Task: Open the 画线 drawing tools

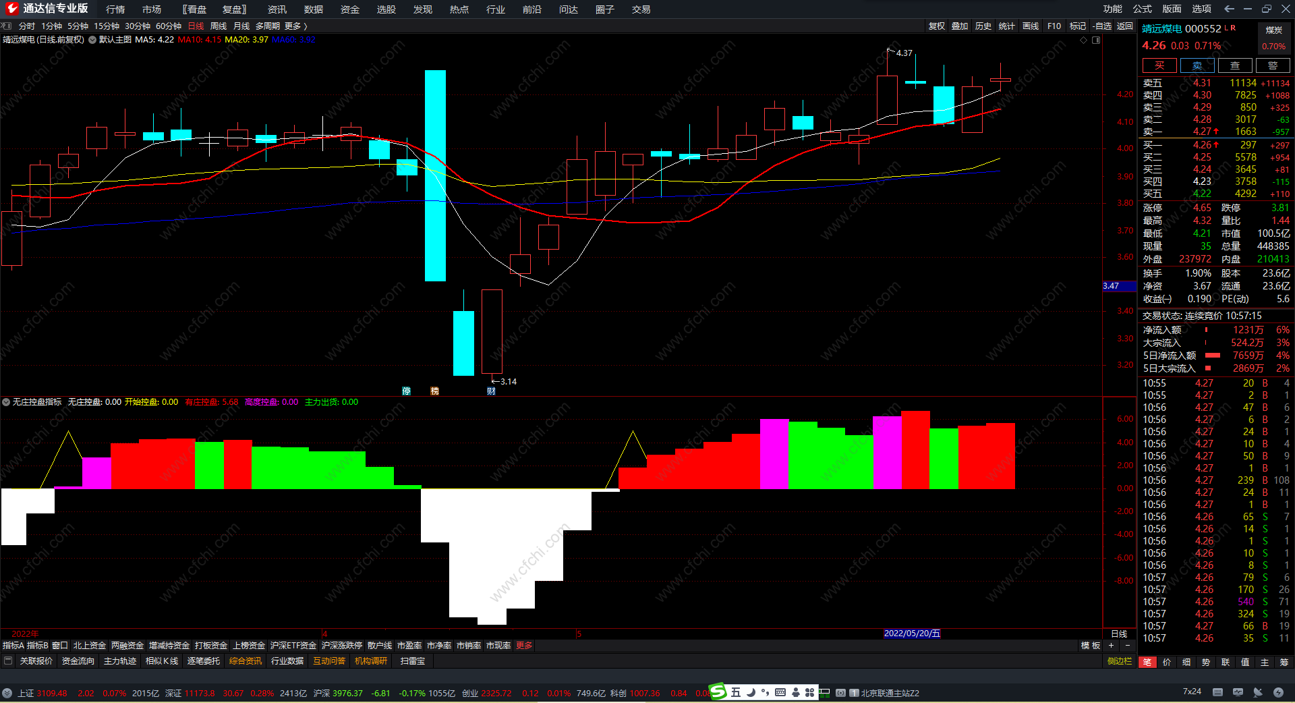Action: (x=1031, y=26)
